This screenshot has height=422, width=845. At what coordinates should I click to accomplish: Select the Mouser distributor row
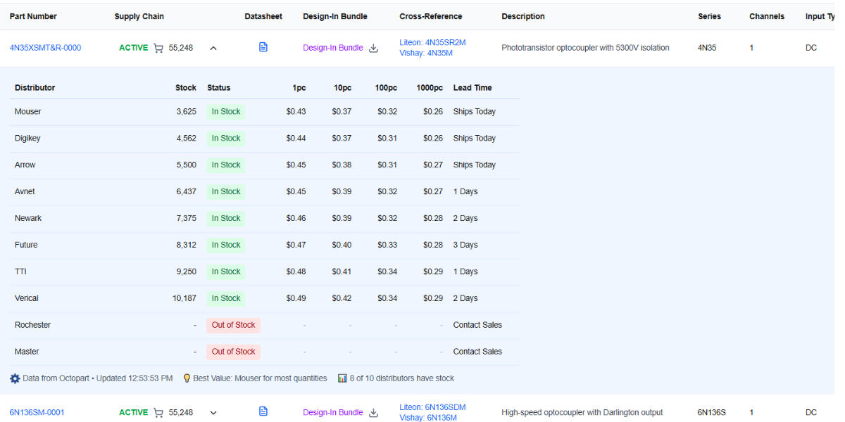pos(28,112)
